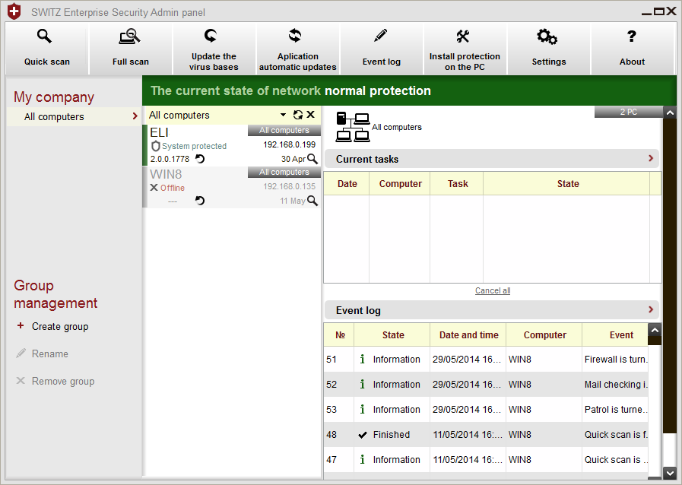Viewport: 682px width, 485px height.
Task: Open the Event log toolbar item
Action: click(x=381, y=48)
